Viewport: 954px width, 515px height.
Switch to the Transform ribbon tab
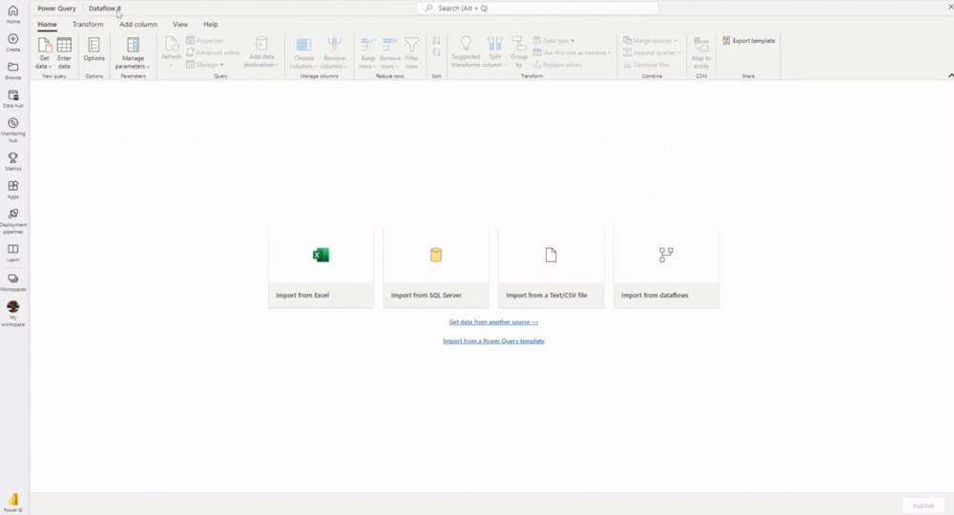[88, 25]
